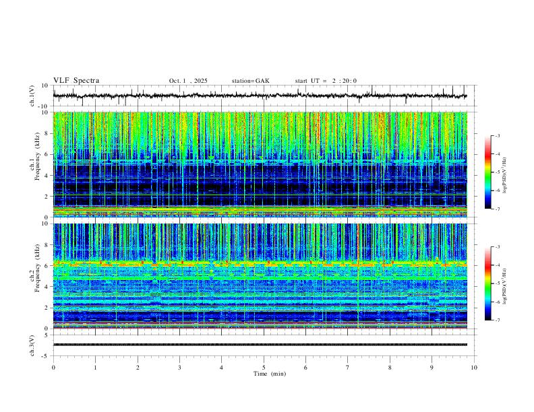
Task: Click the "4" kHz tick of ch.1 spectrogram
Action: click(47, 176)
